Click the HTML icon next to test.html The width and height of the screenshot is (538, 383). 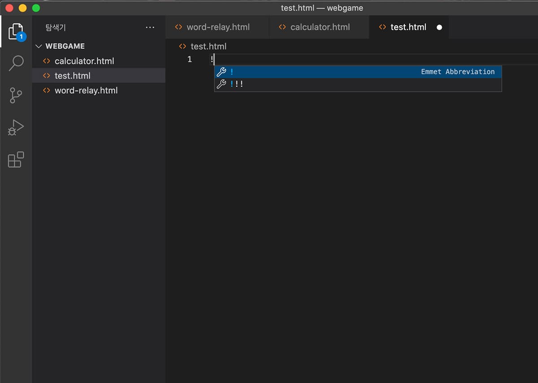pos(47,76)
